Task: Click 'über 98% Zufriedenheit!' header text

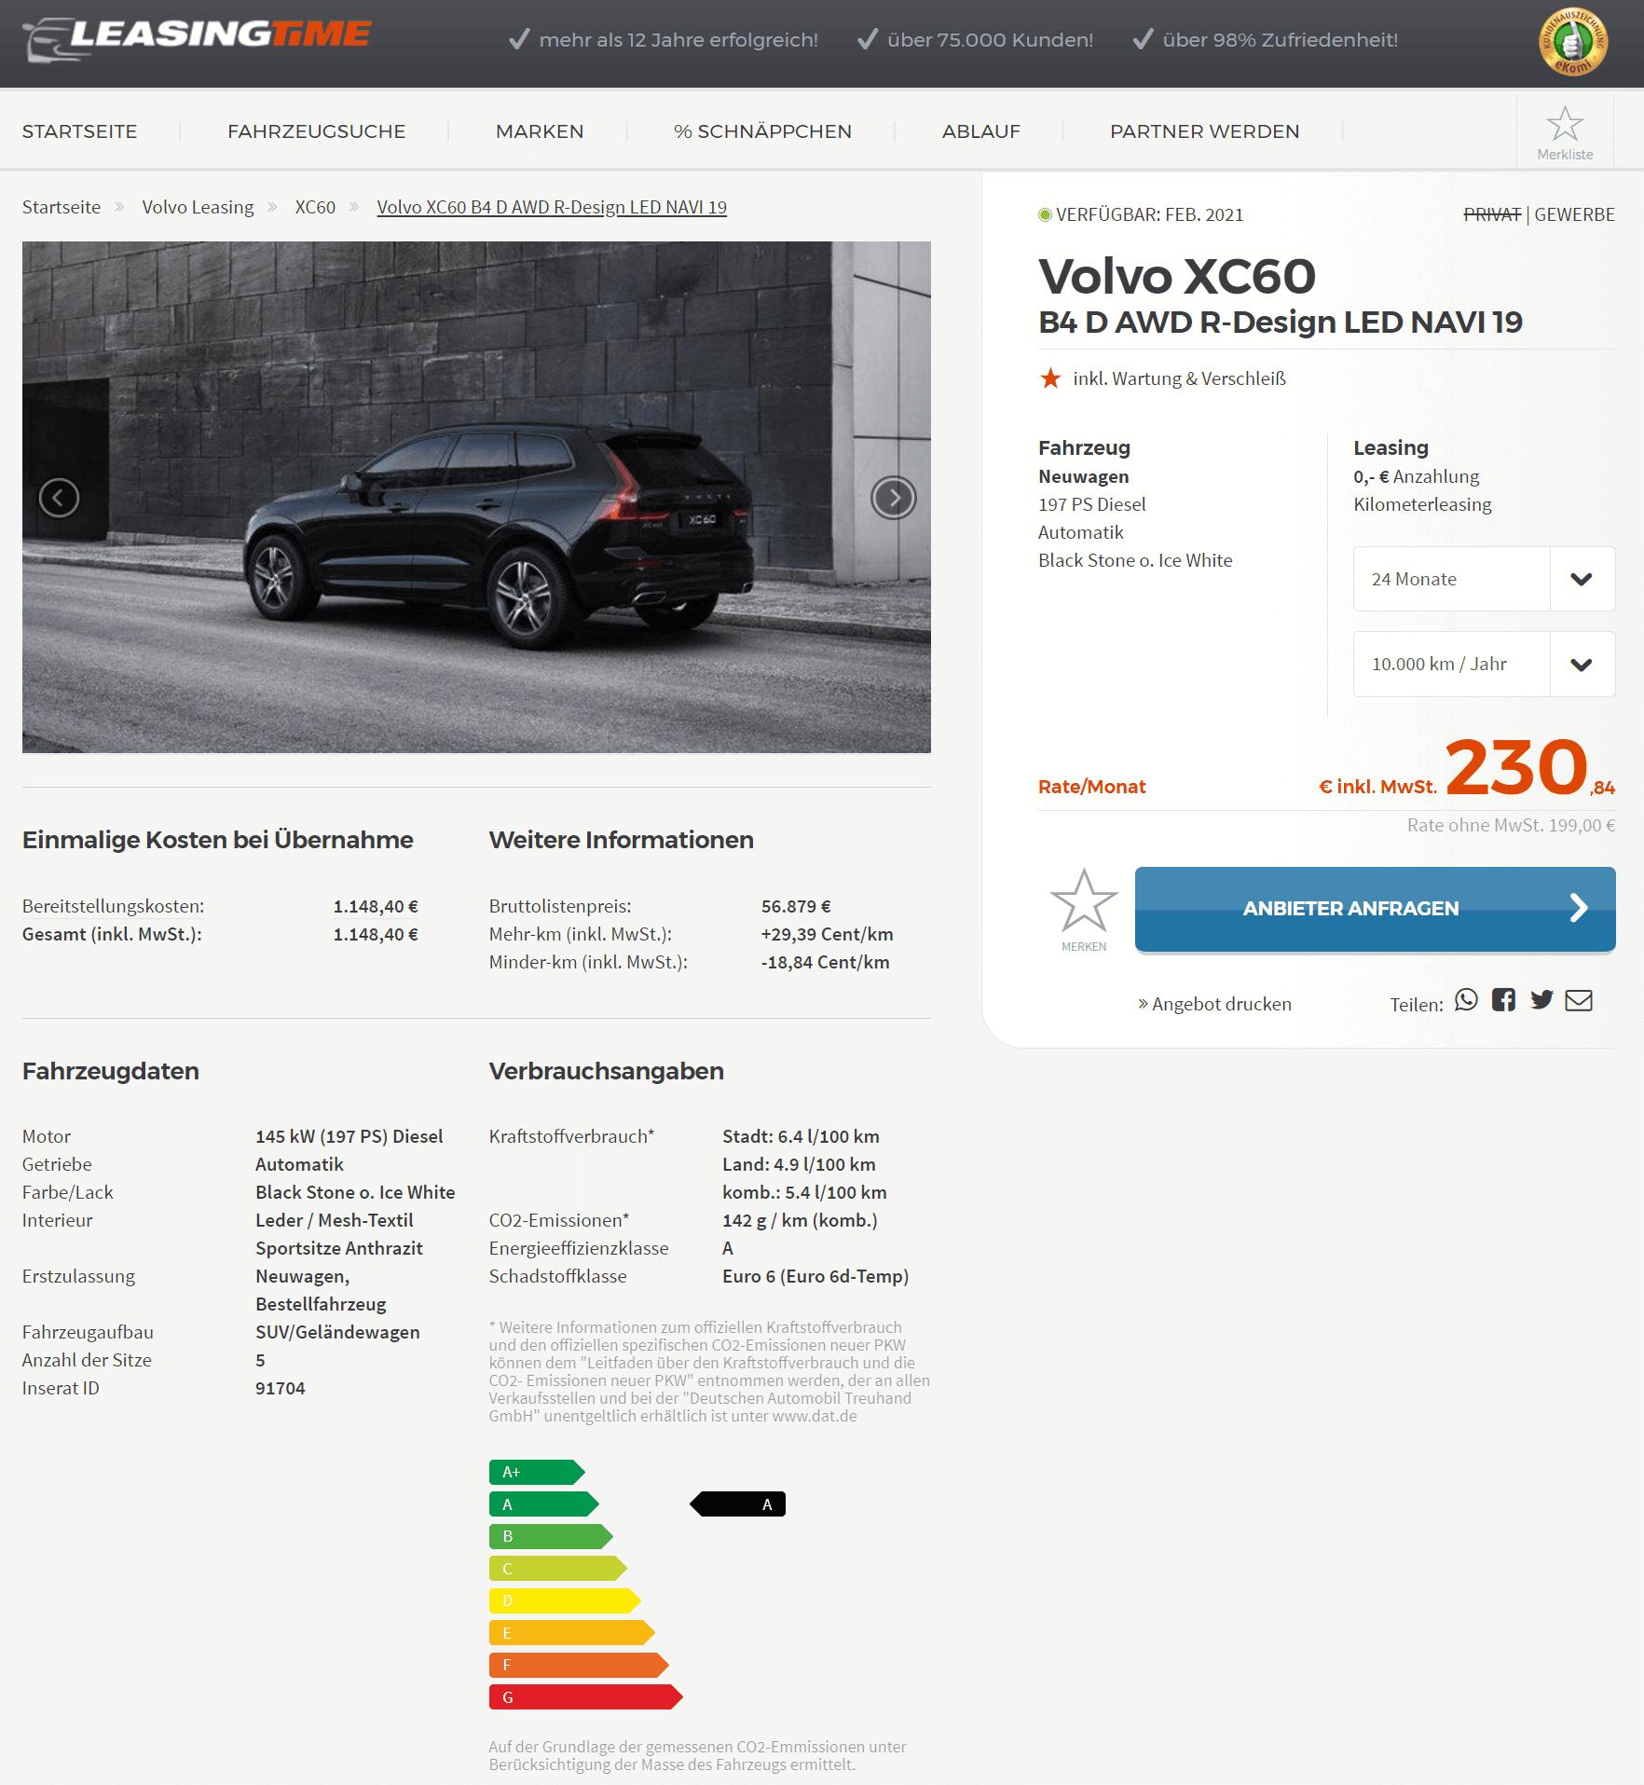Action: point(1280,39)
